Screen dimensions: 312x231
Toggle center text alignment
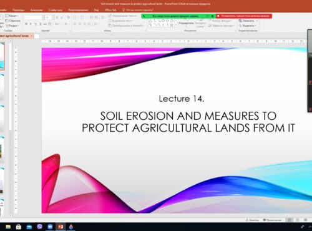click(x=80, y=24)
